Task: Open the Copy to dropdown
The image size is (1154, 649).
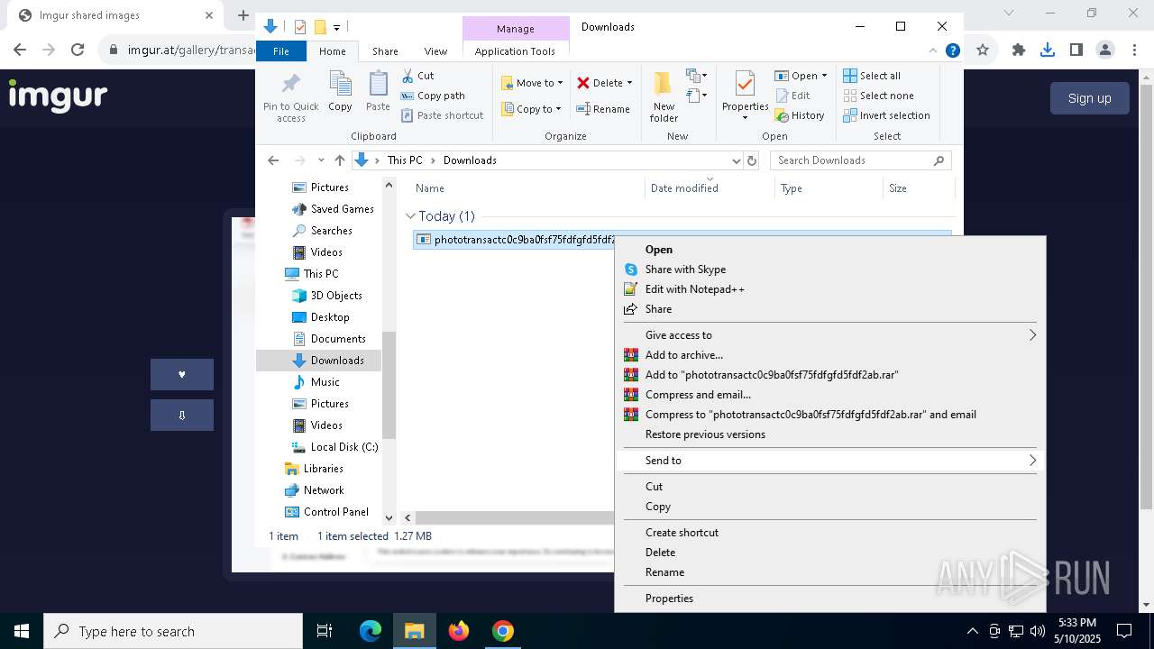Action: click(x=532, y=109)
